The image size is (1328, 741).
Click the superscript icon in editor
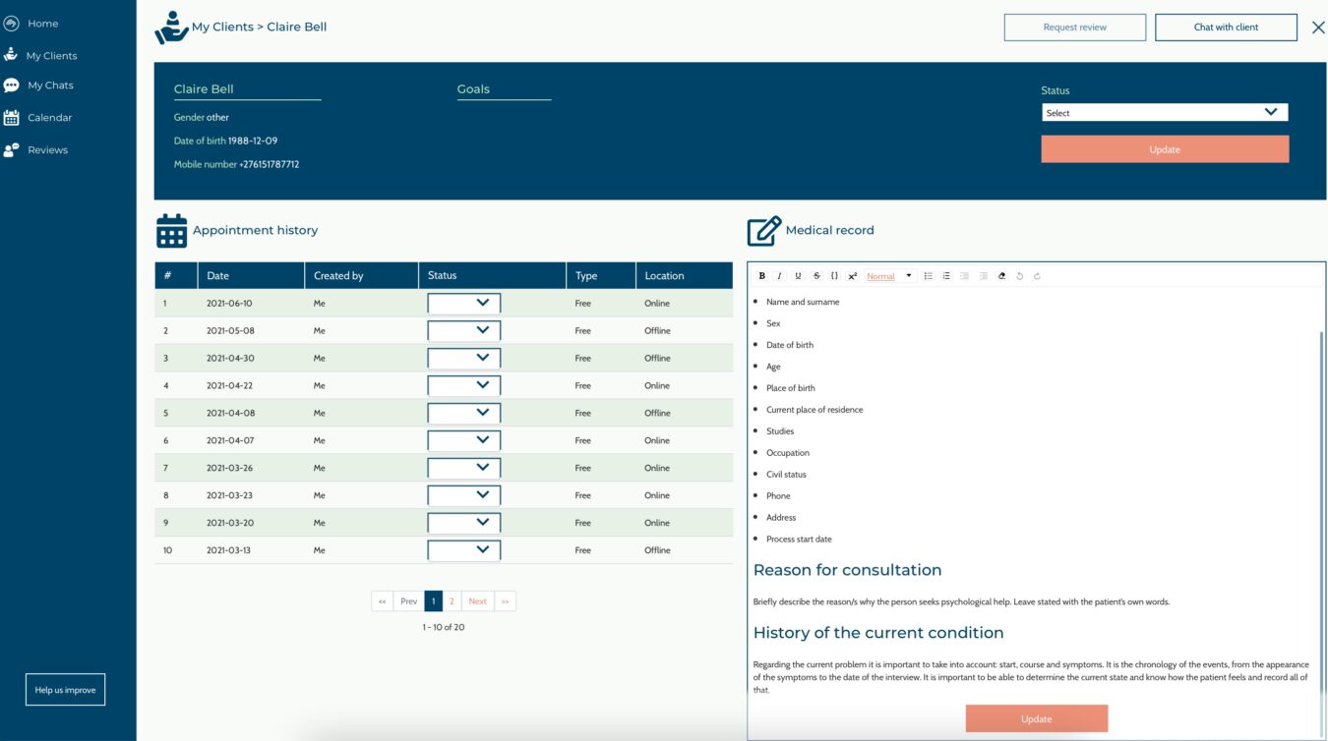click(853, 276)
